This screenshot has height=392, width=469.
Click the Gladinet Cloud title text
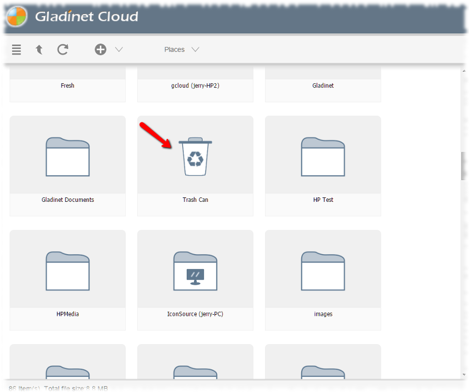(87, 17)
